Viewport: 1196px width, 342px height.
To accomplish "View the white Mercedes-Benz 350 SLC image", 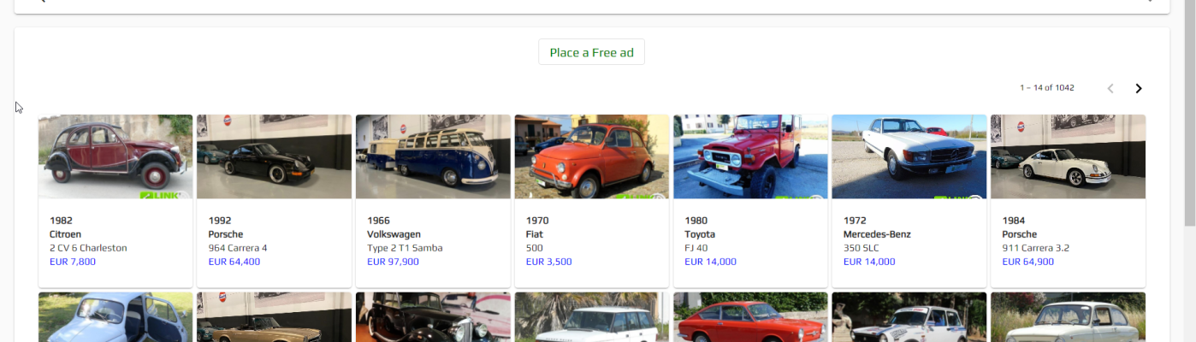I will pos(909,156).
